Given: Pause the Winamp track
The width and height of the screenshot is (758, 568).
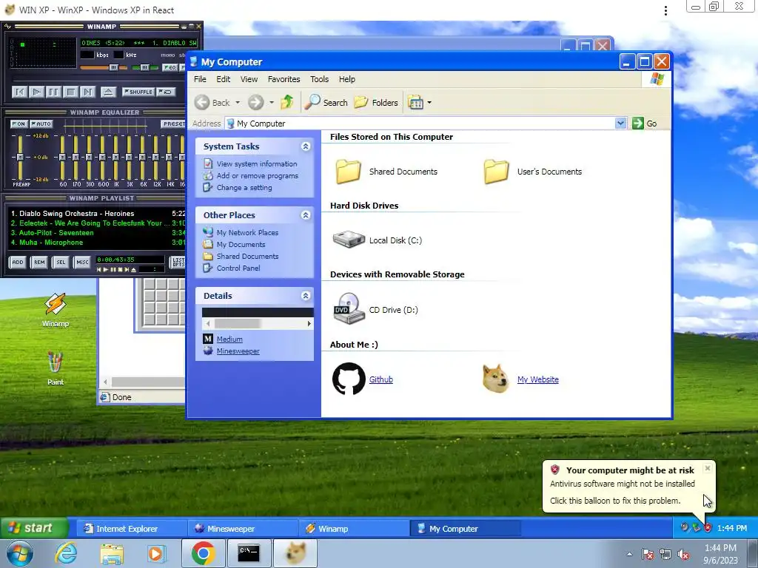Looking at the screenshot, I should pos(53,92).
